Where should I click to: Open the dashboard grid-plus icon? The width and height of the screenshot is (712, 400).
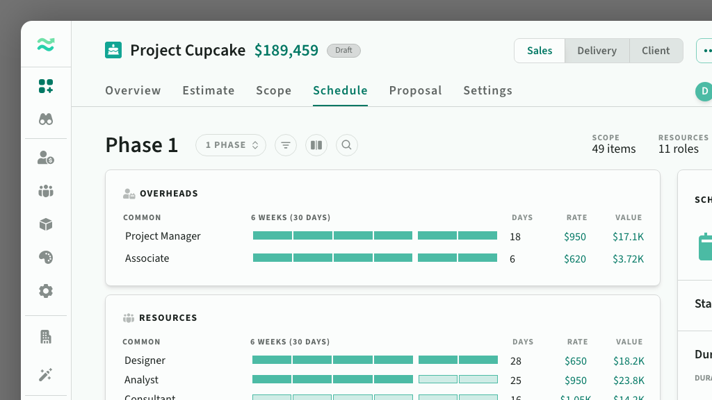(46, 86)
